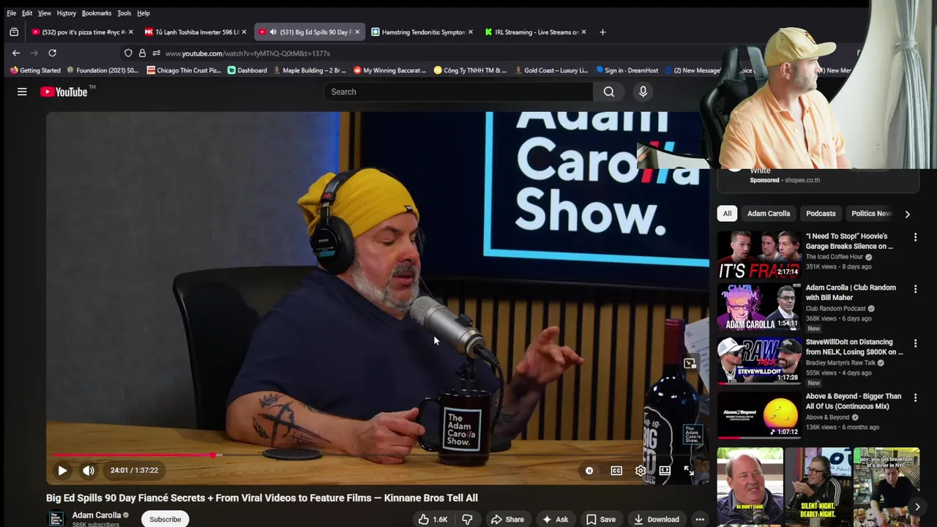The width and height of the screenshot is (937, 527).
Task: Select the All filter chip
Action: pyautogui.click(x=727, y=214)
